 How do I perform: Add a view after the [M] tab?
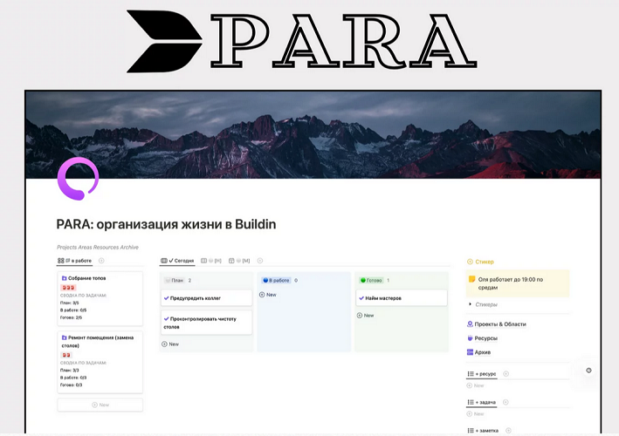click(x=259, y=261)
